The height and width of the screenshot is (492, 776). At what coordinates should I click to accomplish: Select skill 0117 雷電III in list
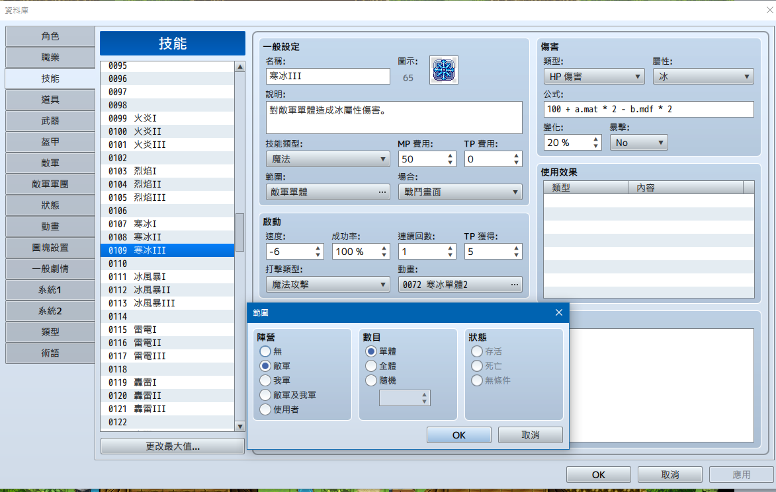point(167,356)
